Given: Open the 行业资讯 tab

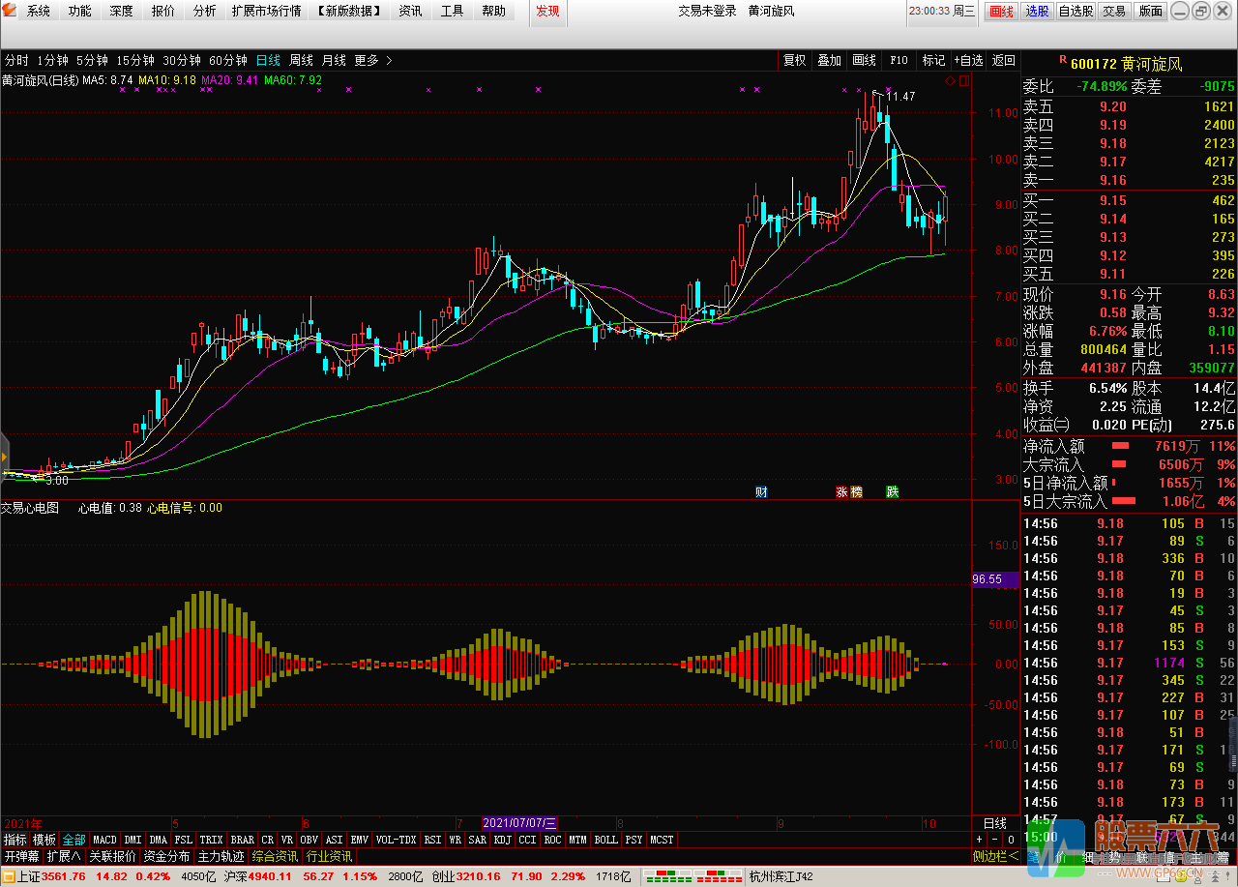Looking at the screenshot, I should pos(330,856).
